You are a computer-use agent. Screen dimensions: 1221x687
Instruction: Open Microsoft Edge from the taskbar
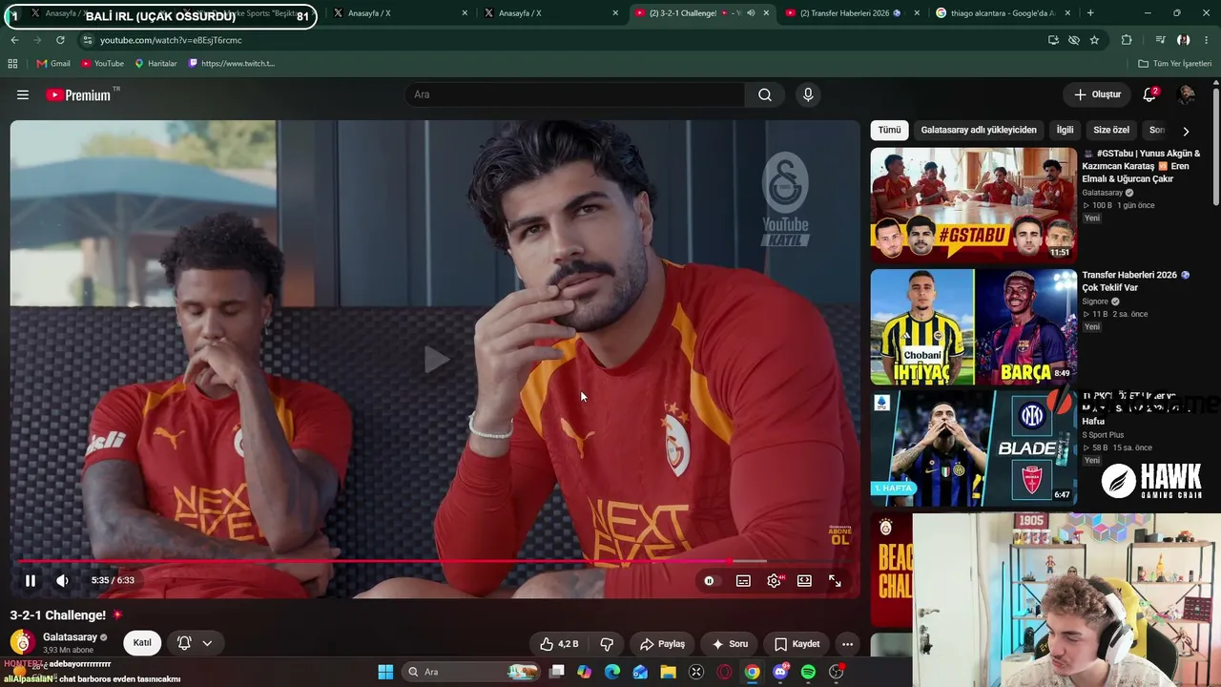tap(612, 672)
